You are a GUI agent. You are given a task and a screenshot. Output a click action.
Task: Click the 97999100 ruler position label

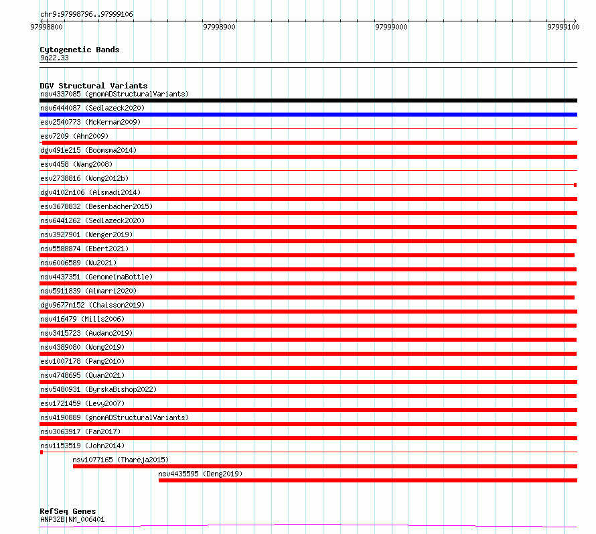[x=563, y=27]
